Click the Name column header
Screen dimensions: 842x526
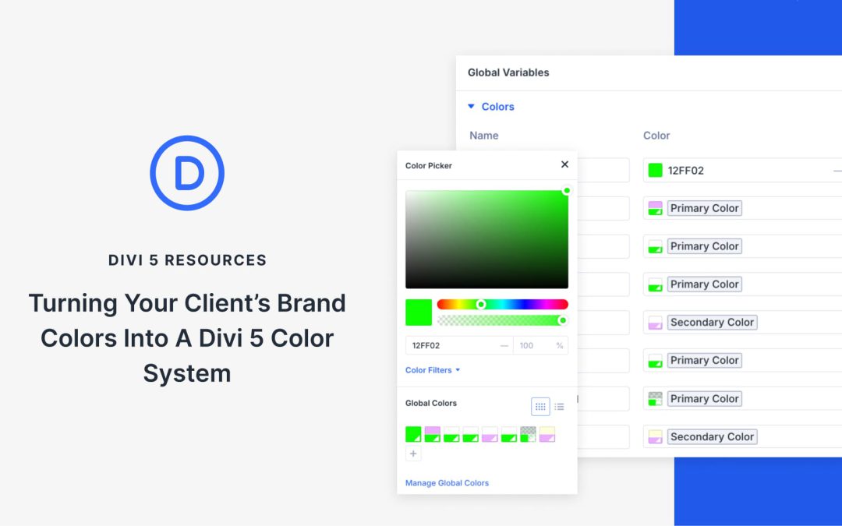click(484, 136)
